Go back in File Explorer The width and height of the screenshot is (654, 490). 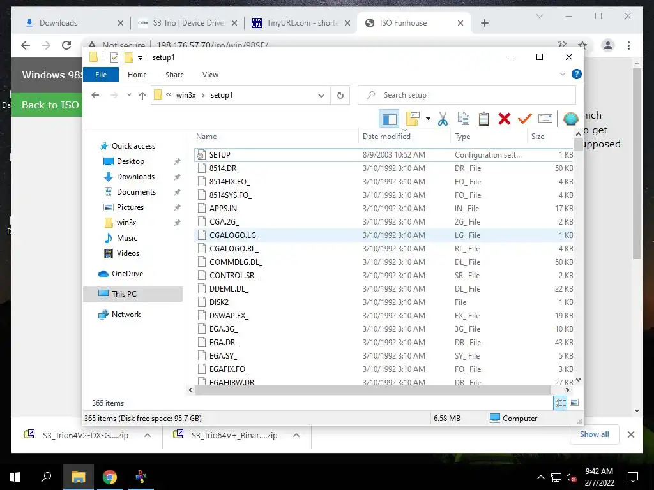tap(95, 96)
